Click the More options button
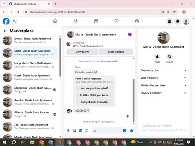This screenshot has height=146, width=195. (116, 52)
